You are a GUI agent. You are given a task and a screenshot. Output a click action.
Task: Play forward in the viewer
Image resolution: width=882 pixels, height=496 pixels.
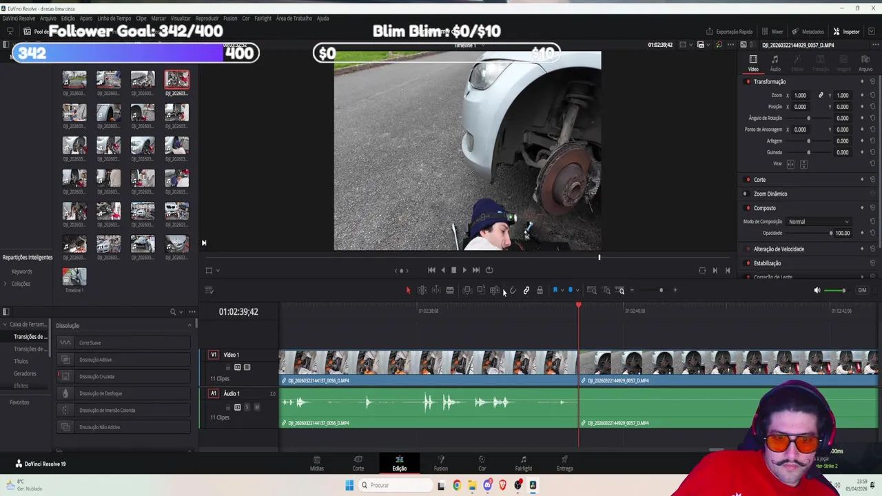(x=464, y=270)
